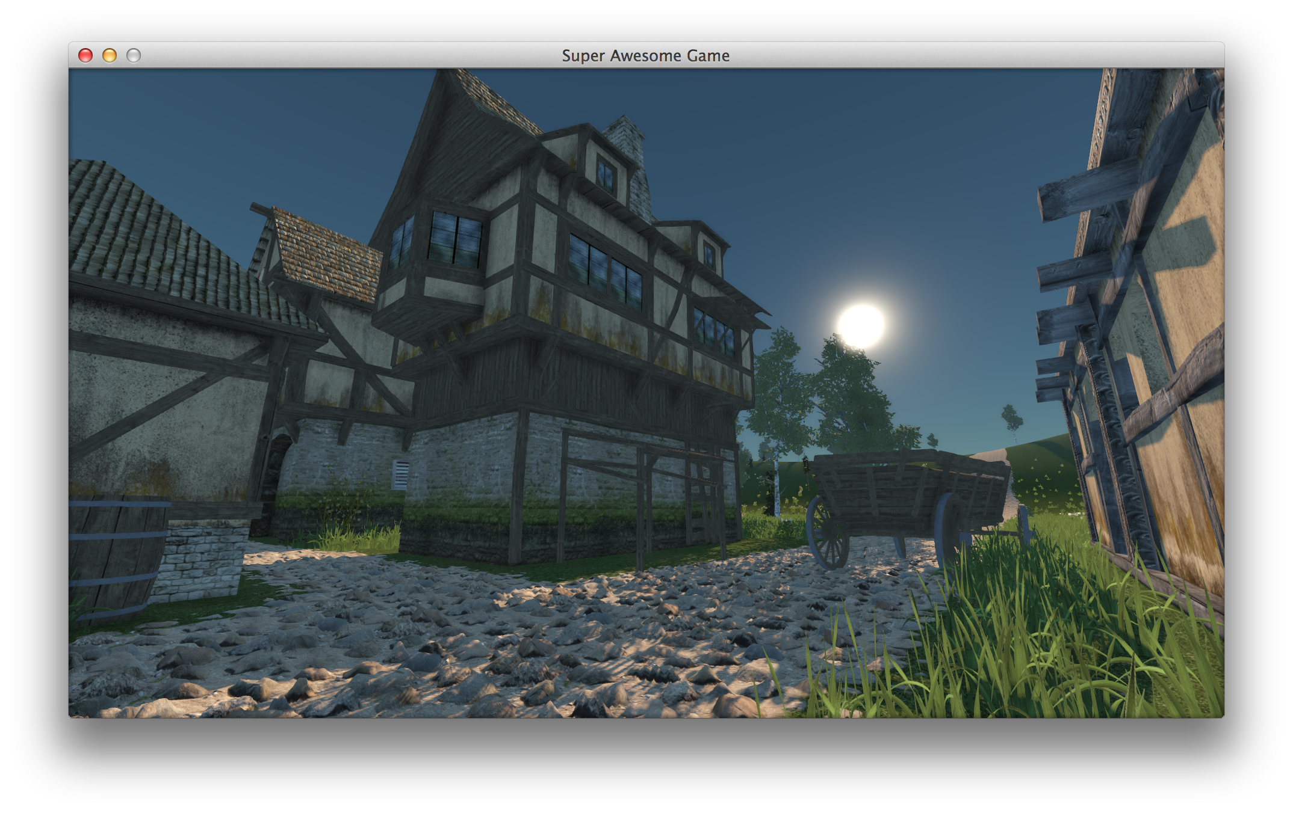Close the Super Awesome Game window
This screenshot has width=1293, height=813.
[x=85, y=55]
